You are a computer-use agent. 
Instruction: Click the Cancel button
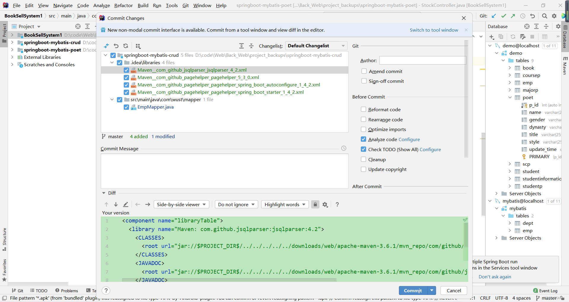click(454, 290)
